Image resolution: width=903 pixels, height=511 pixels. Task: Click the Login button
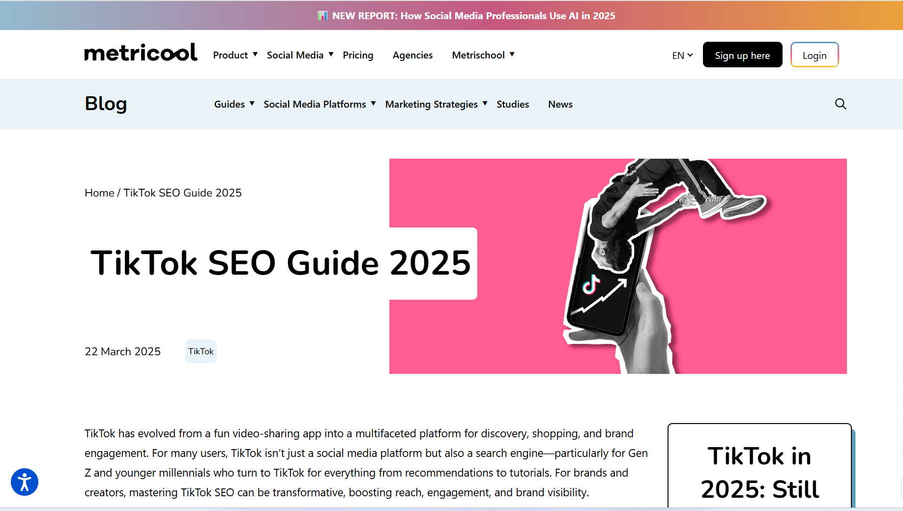tap(815, 55)
